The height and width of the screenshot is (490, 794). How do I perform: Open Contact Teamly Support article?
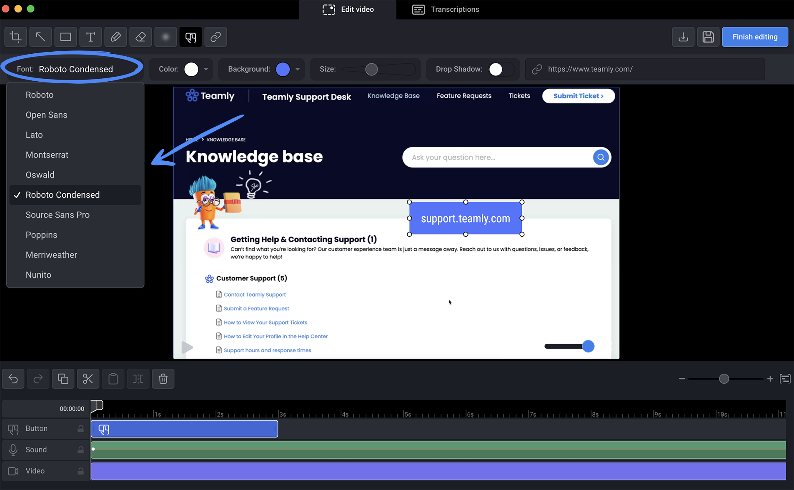click(255, 295)
